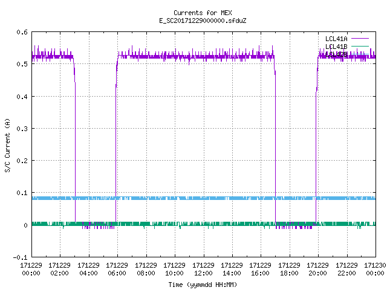Select the 0.3 y-axis tick value
Viewport: 387px width, 290px height.
[22, 129]
